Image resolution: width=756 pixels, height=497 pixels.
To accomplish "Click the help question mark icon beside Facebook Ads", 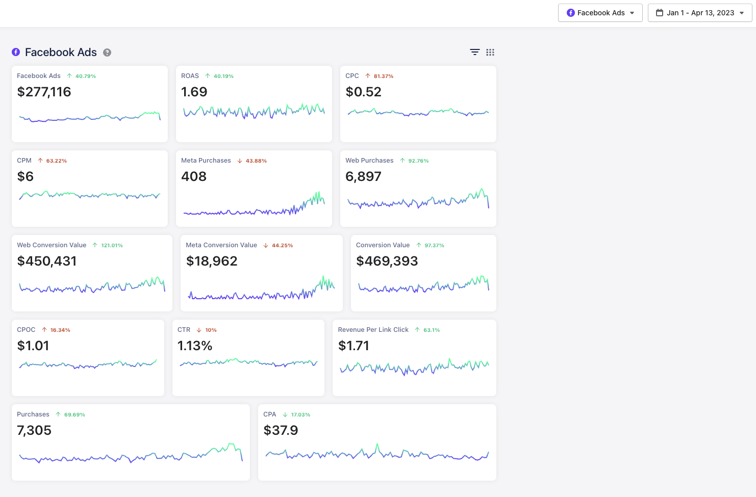I will [107, 53].
